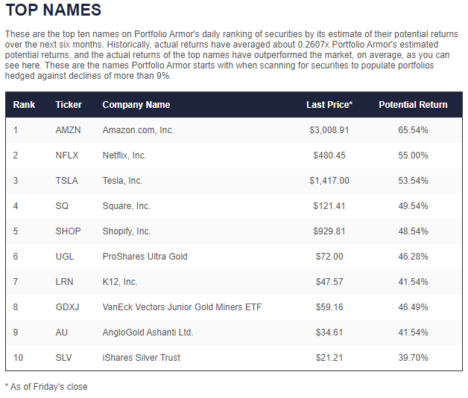Click the AngloGold Ashanti Ltd. name
Image resolution: width=468 pixels, height=398 pixels.
click(x=148, y=333)
